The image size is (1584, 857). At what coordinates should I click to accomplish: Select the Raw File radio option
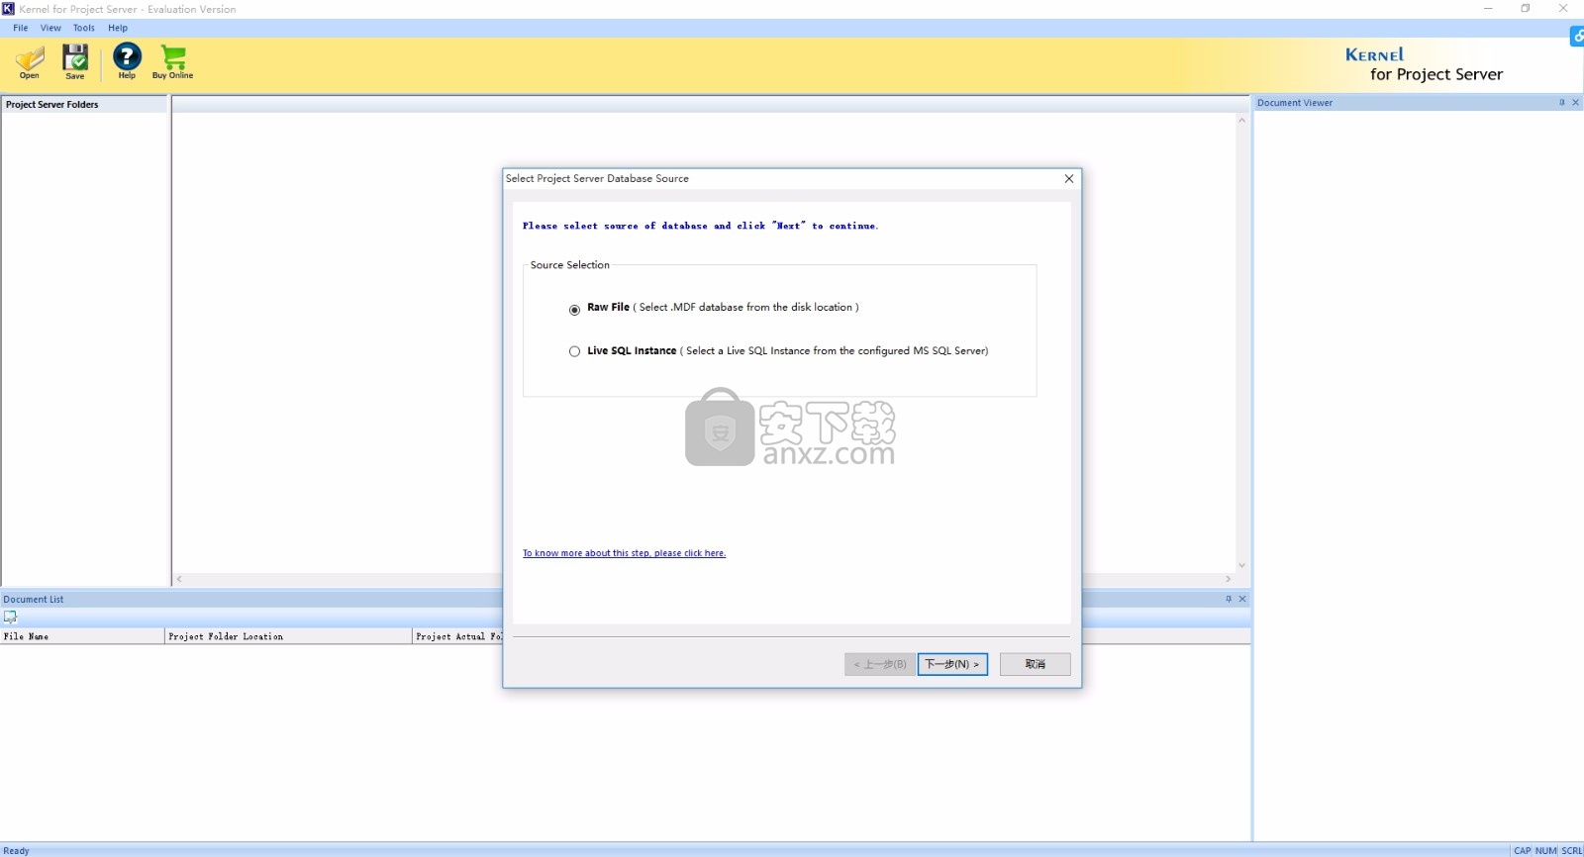point(574,310)
